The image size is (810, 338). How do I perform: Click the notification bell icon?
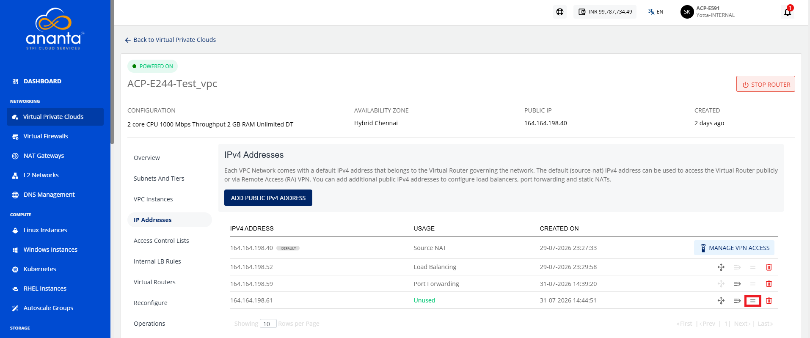788,12
